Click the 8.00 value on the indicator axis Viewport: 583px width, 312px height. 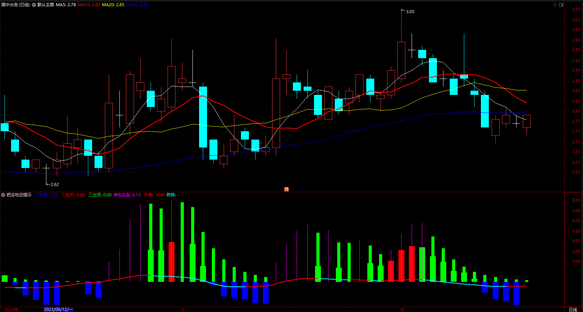coord(576,200)
